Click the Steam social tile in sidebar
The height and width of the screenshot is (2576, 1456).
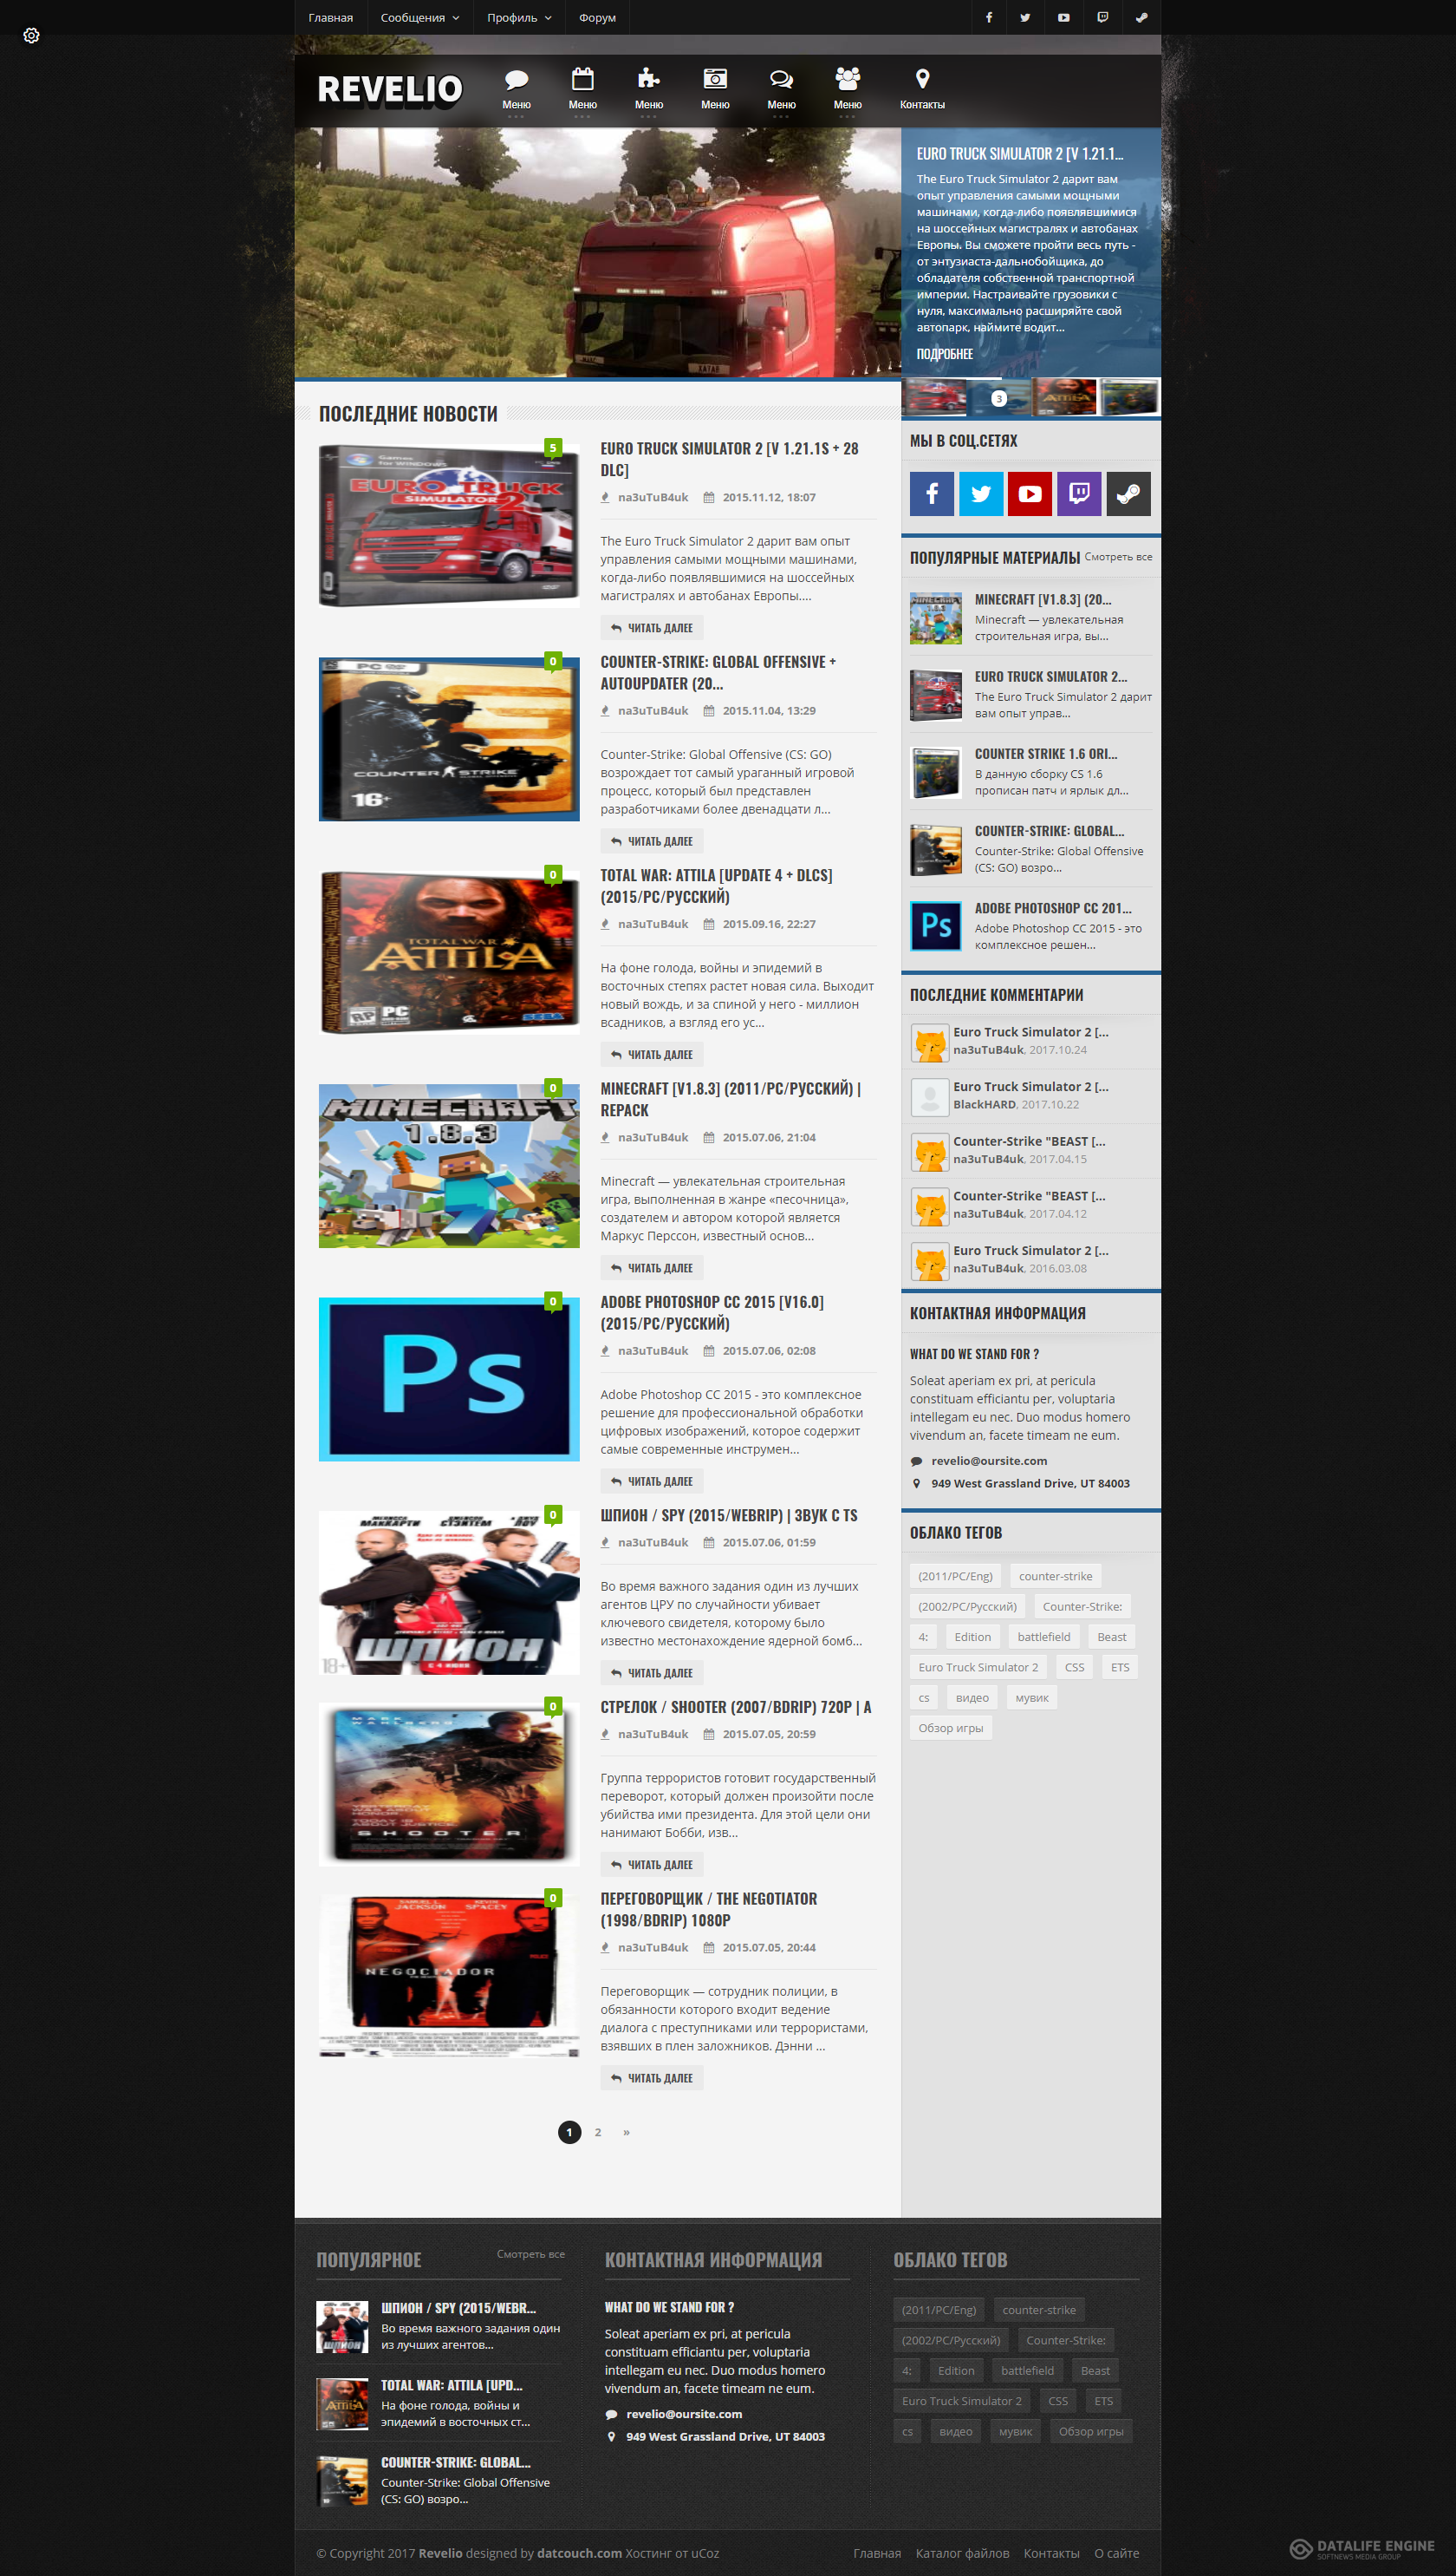1128,494
